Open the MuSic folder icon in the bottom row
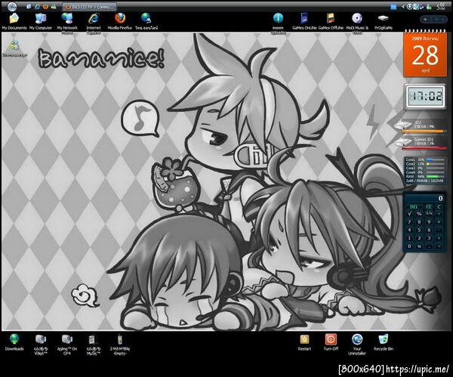The height and width of the screenshot is (377, 453). click(94, 339)
